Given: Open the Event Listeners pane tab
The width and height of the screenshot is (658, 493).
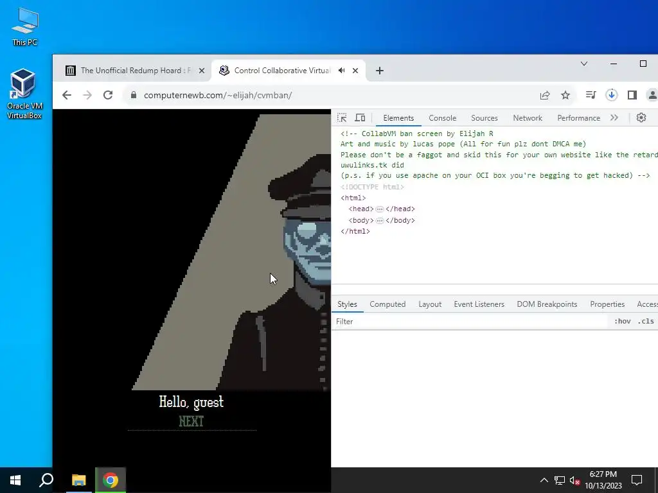Looking at the screenshot, I should 479,304.
